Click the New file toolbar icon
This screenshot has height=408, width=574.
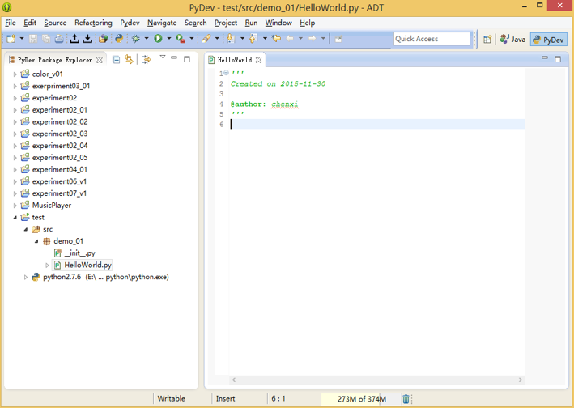tap(11, 39)
